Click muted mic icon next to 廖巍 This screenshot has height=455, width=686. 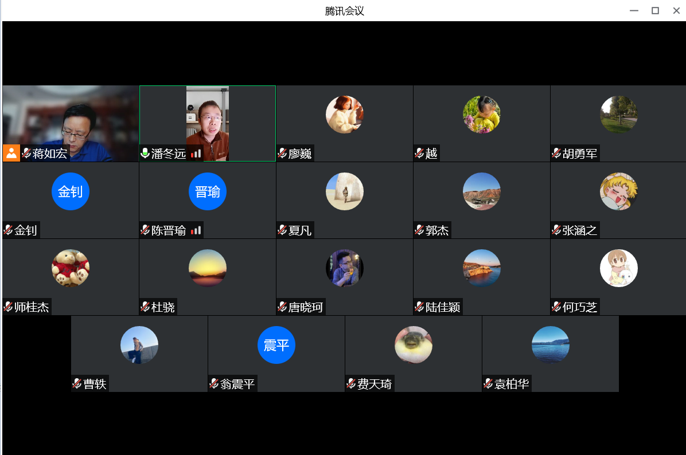282,153
